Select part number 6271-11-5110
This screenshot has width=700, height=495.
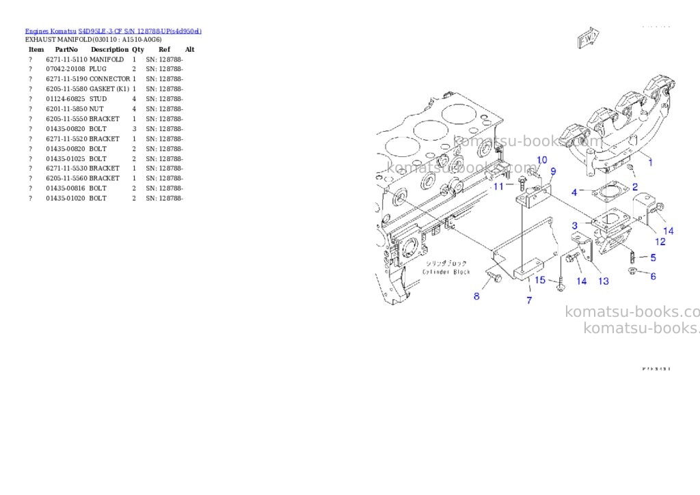(66, 59)
